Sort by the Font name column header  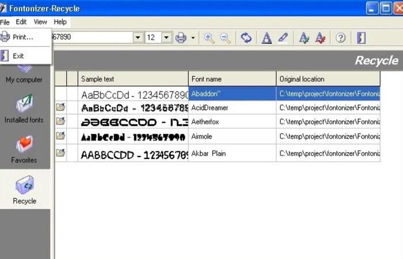[x=232, y=79]
